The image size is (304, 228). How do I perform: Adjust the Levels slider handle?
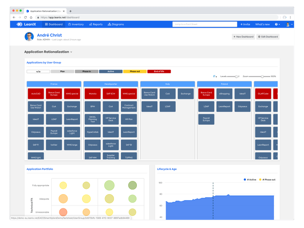(236, 77)
